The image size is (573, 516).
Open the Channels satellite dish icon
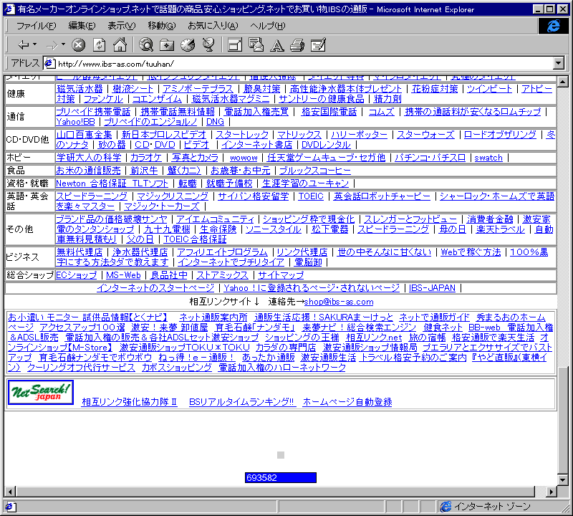coord(208,45)
